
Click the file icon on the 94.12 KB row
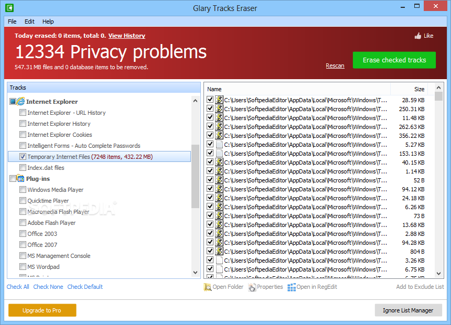click(x=219, y=189)
